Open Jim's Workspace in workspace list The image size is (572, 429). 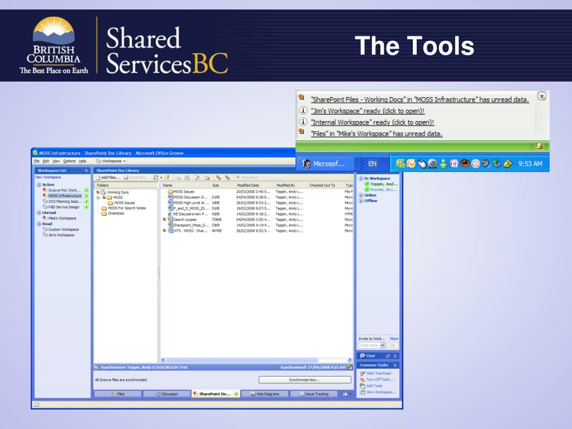(x=61, y=235)
